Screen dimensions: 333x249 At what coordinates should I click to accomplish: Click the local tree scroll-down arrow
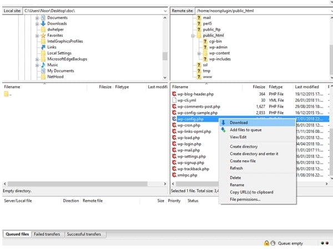(x=165, y=78)
